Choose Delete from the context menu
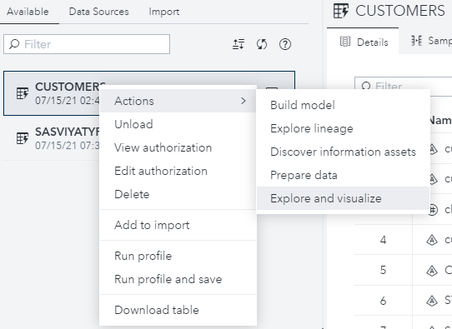The image size is (452, 329). coord(178,194)
